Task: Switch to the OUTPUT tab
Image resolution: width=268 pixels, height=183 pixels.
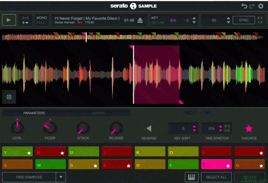Action: coord(98,113)
